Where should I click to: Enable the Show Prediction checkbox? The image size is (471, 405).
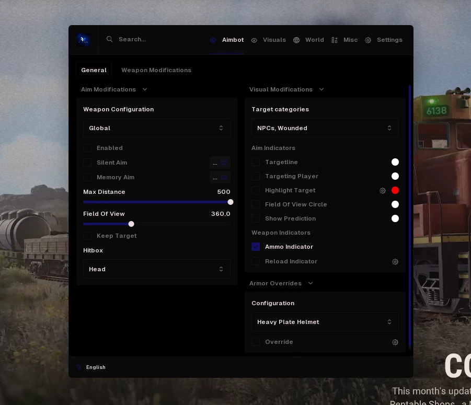pos(256,218)
